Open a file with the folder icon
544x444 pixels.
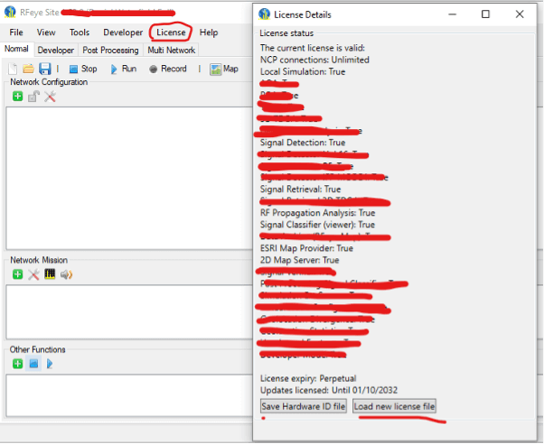click(28, 69)
